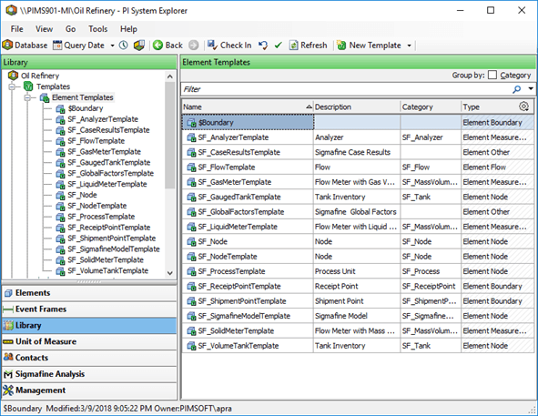The image size is (538, 416).
Task: Sort by the Description column header
Action: coord(357,107)
